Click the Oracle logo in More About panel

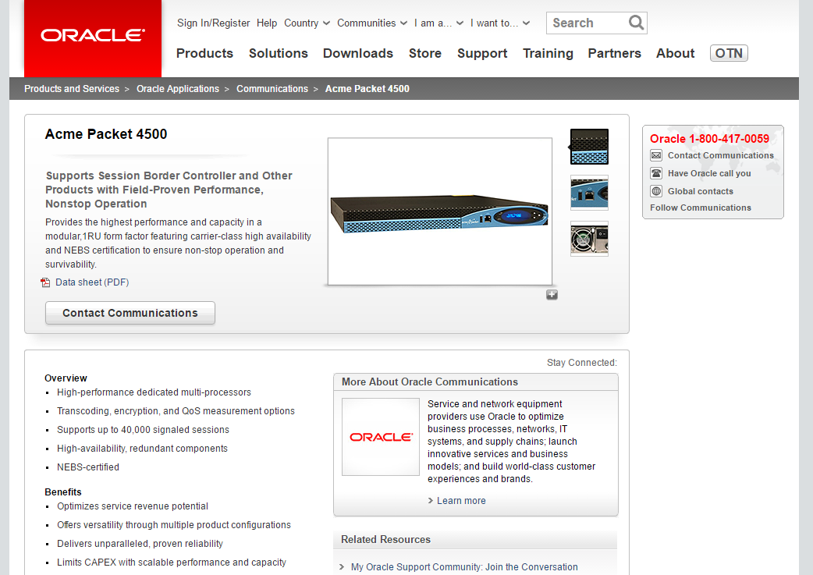(x=381, y=437)
